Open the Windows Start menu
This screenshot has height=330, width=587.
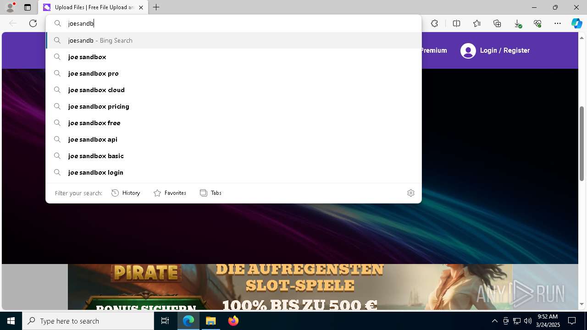coord(11,321)
